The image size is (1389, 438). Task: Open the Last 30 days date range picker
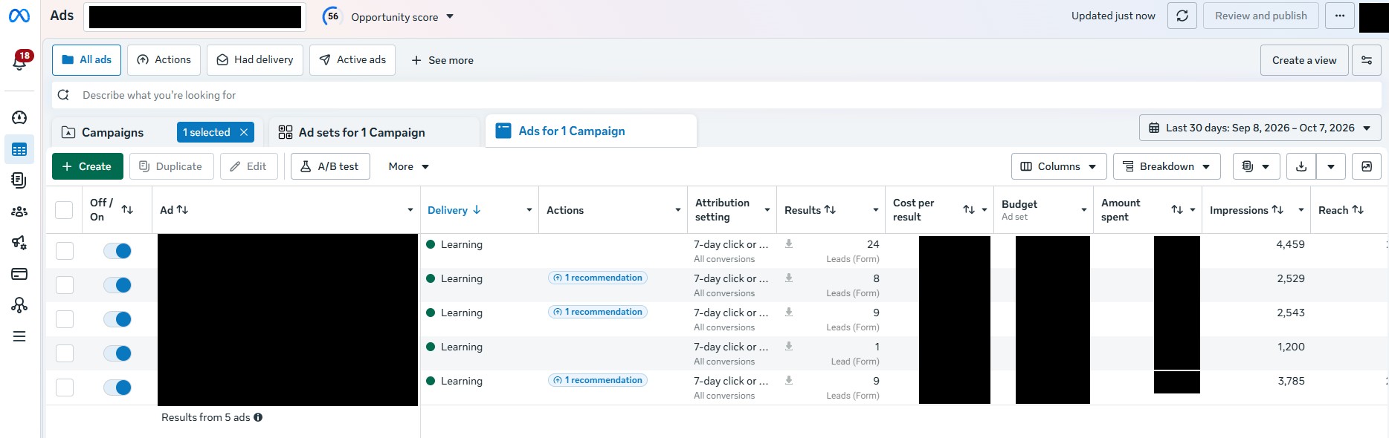(x=1260, y=128)
